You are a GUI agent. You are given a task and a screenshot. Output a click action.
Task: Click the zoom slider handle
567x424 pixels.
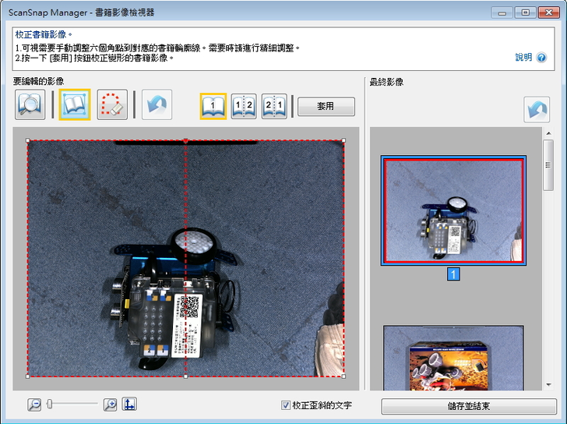pyautogui.click(x=50, y=404)
